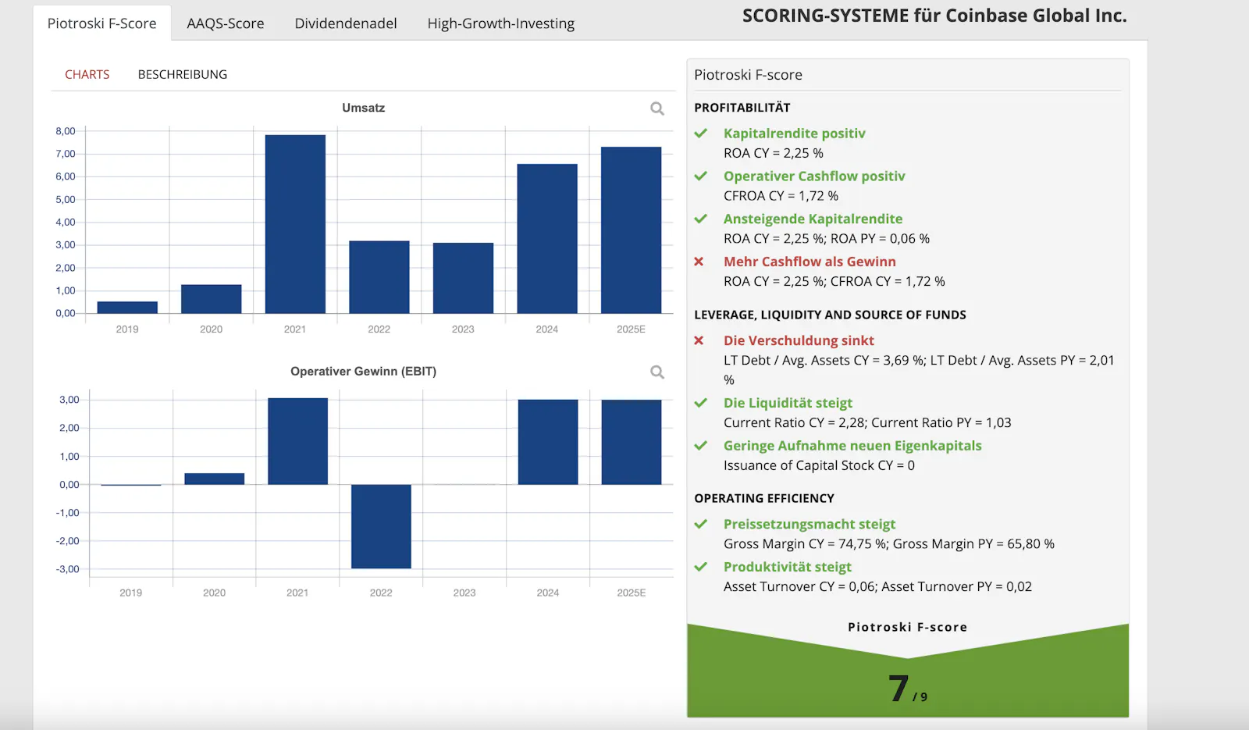
Task: Click the 2023 bar in Umsatz chart
Action: pyautogui.click(x=463, y=278)
